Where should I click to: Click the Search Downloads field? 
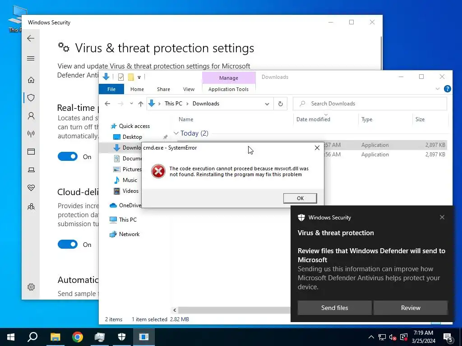click(370, 104)
